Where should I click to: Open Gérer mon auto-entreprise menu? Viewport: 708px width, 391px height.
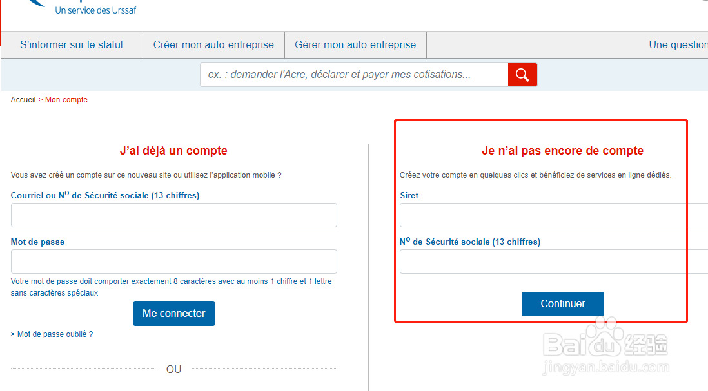point(355,44)
